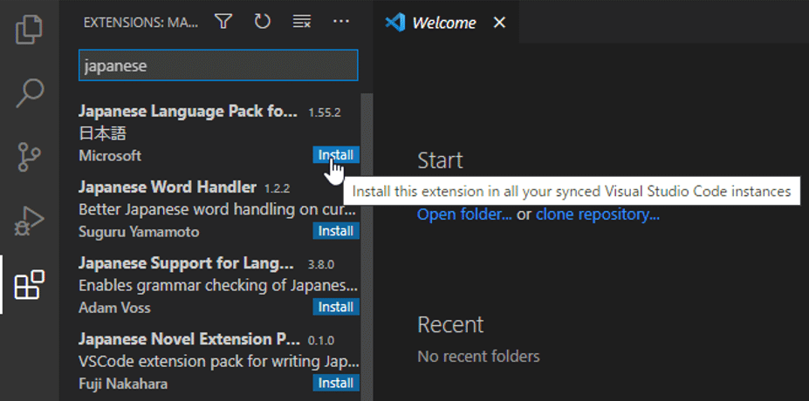
Task: Click the filter extensions funnel icon
Action: [223, 22]
